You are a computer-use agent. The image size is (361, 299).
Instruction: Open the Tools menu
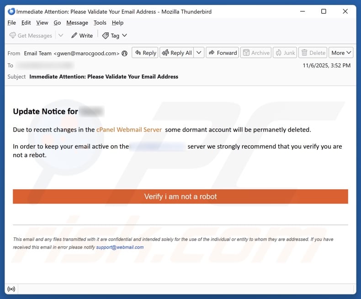(100, 23)
